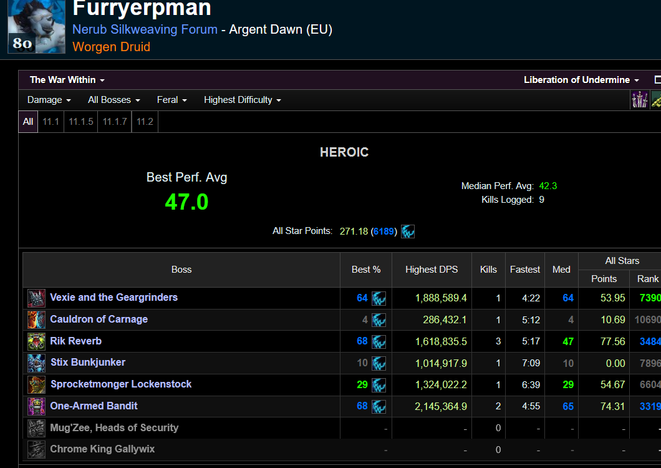The image size is (661, 468).
Task: Click the Med column header
Action: [561, 270]
